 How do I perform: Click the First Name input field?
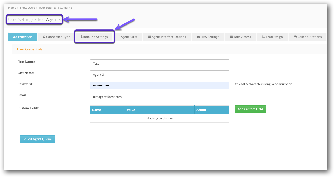pyautogui.click(x=159, y=63)
